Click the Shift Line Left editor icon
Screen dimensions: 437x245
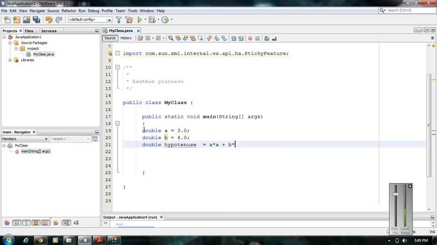(x=234, y=38)
